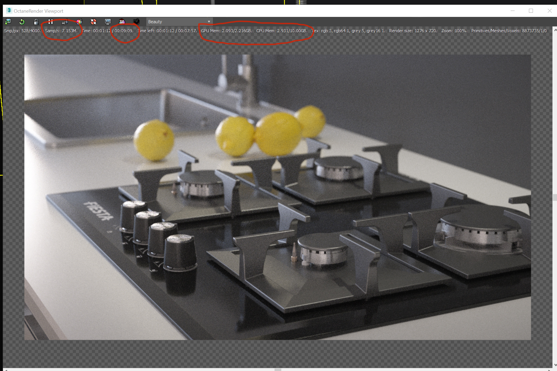The image size is (557, 371).
Task: Enable the render region selection tool
Action: (93, 22)
